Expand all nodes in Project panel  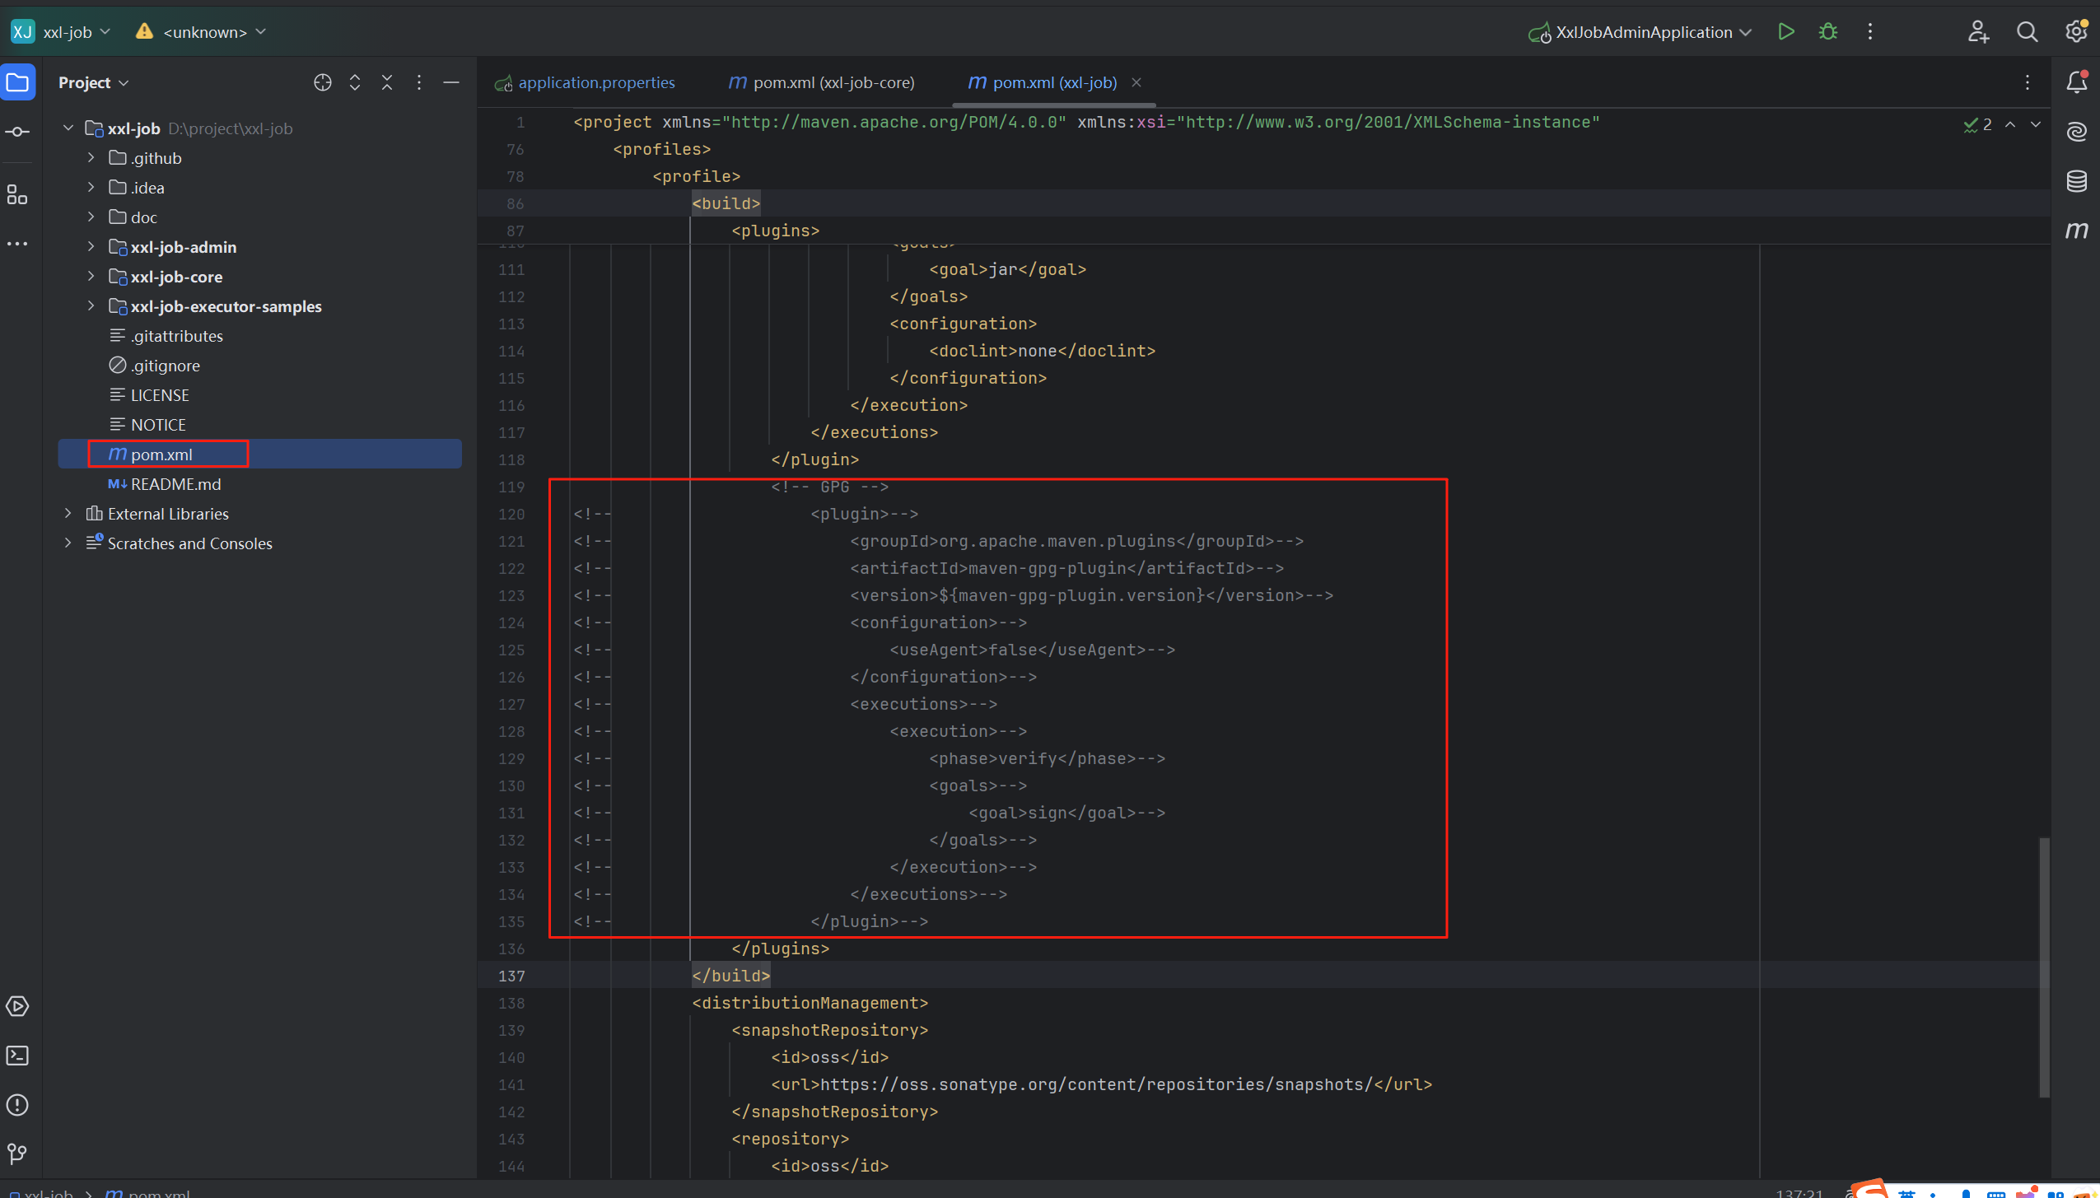[x=355, y=82]
